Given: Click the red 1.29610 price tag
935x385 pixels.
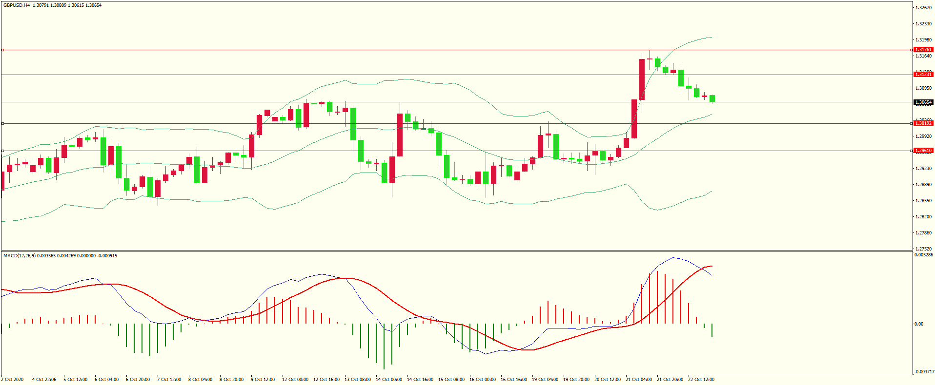Looking at the screenshot, I should (923, 151).
